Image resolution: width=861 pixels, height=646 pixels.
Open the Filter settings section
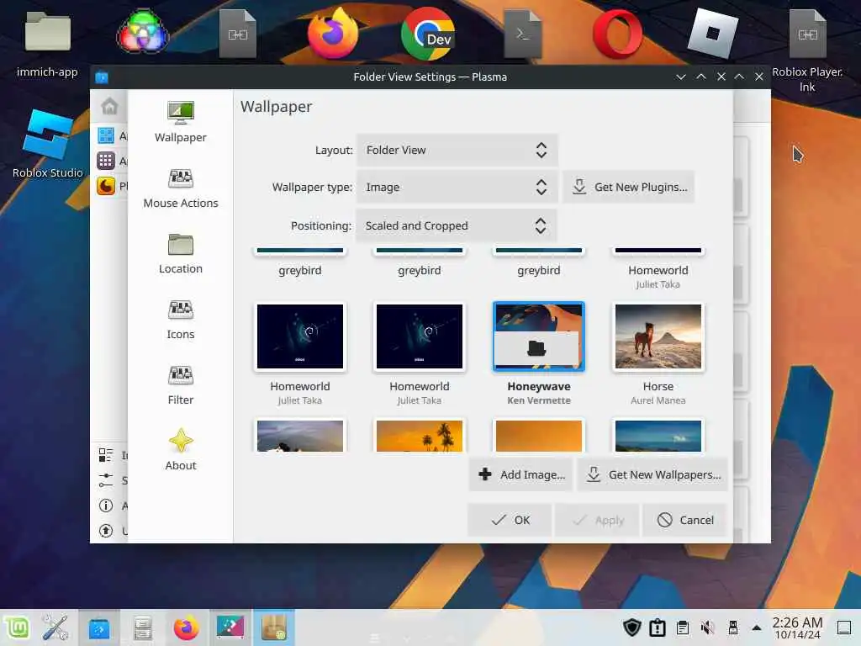pos(181,384)
